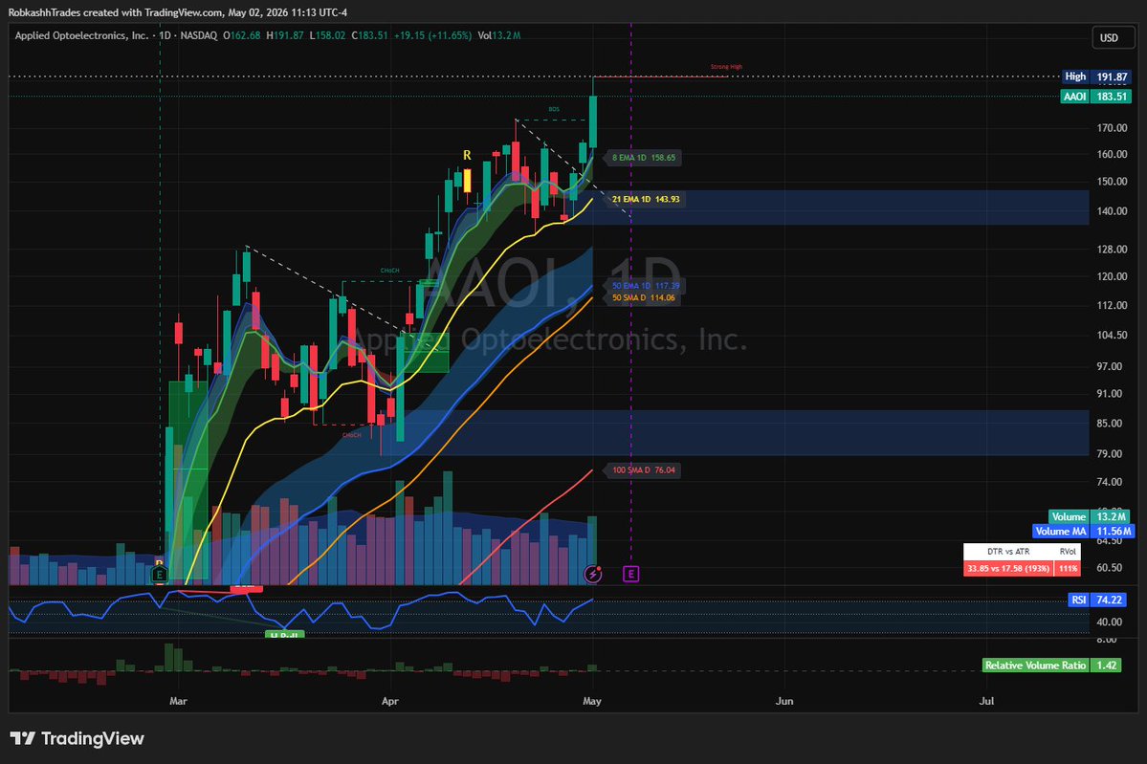
Task: Click the AAOI 183.51 price label
Action: [x=1096, y=97]
